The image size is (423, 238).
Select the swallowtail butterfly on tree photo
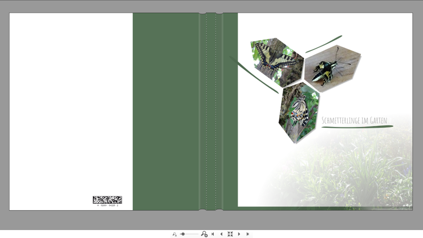tap(277, 62)
